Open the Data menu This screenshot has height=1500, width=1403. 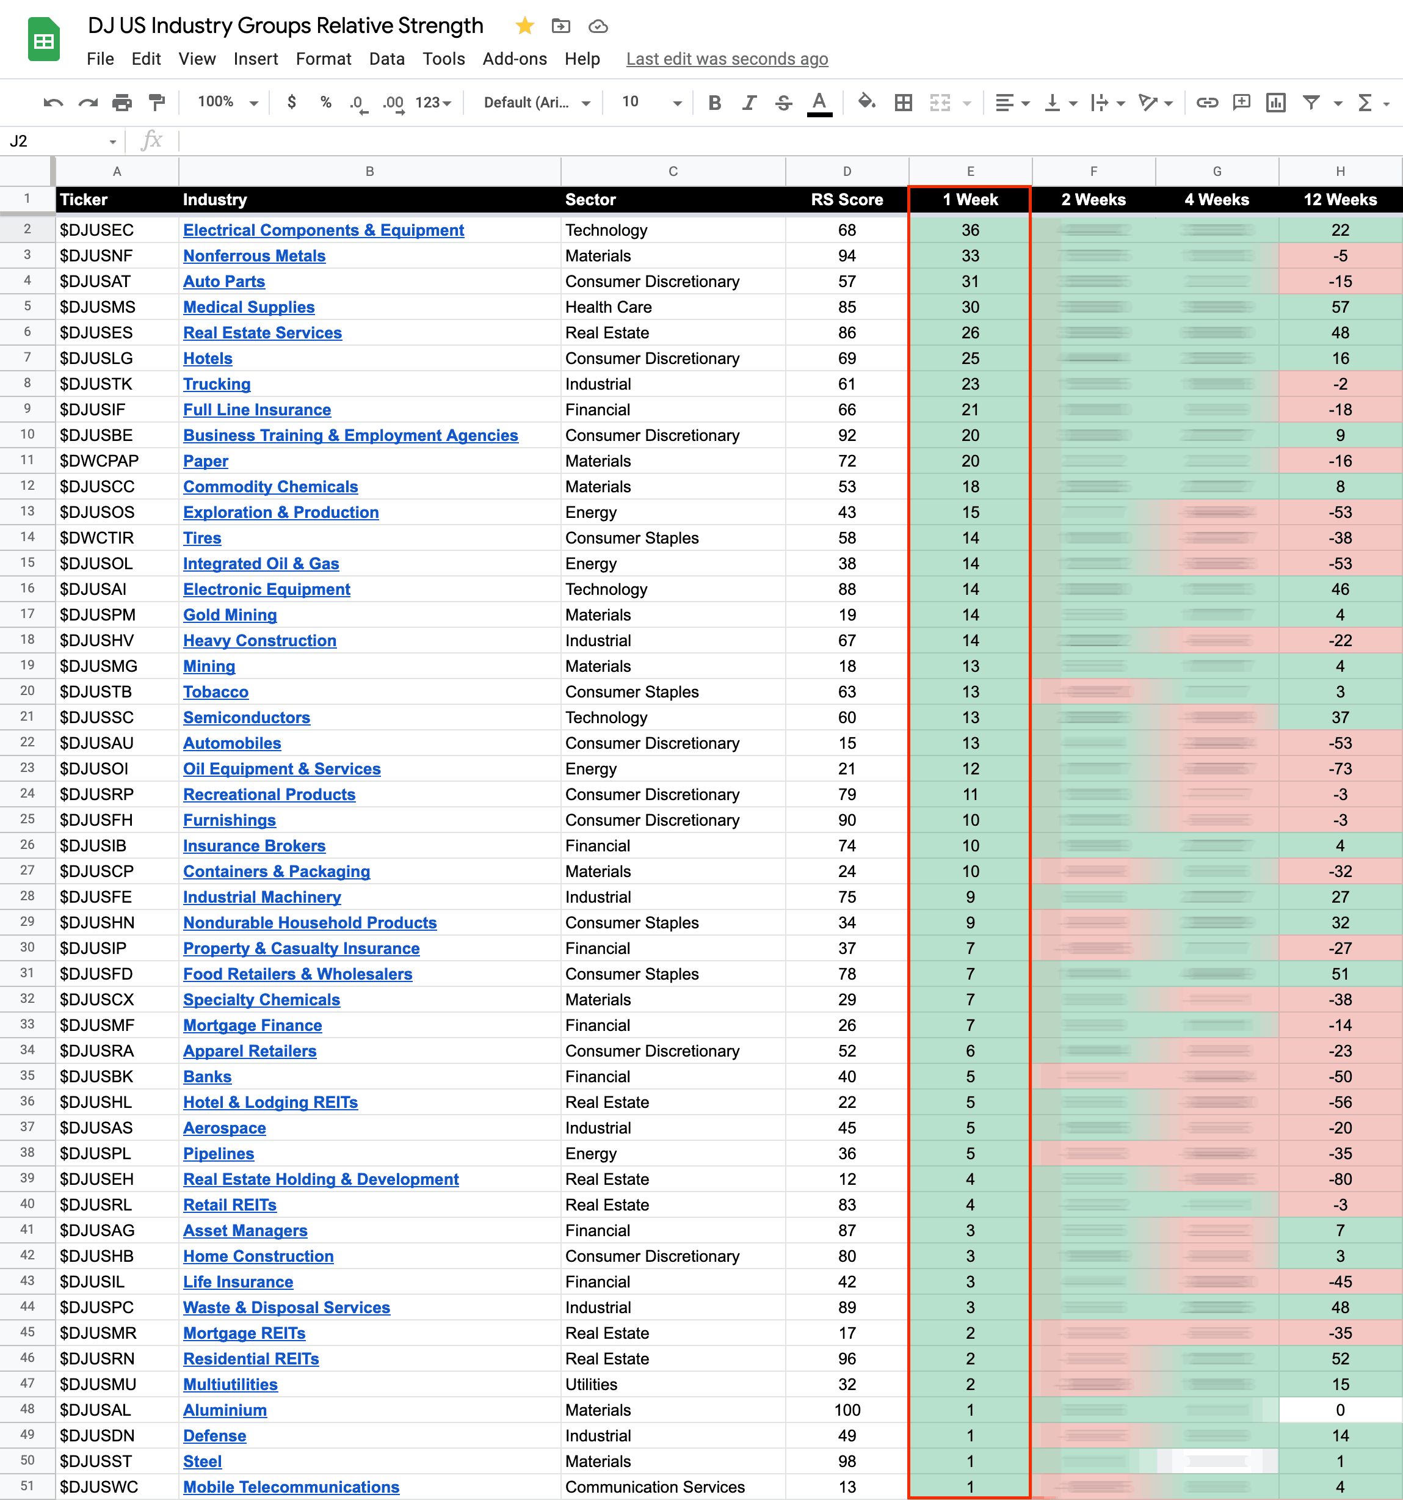pos(387,59)
